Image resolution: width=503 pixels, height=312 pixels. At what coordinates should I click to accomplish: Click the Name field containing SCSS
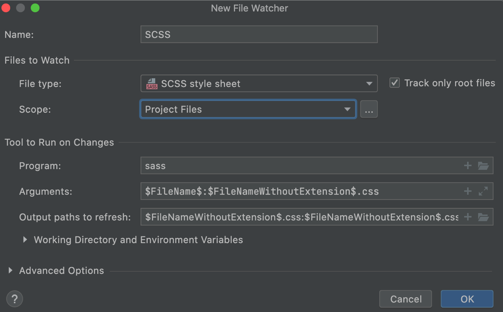click(259, 34)
